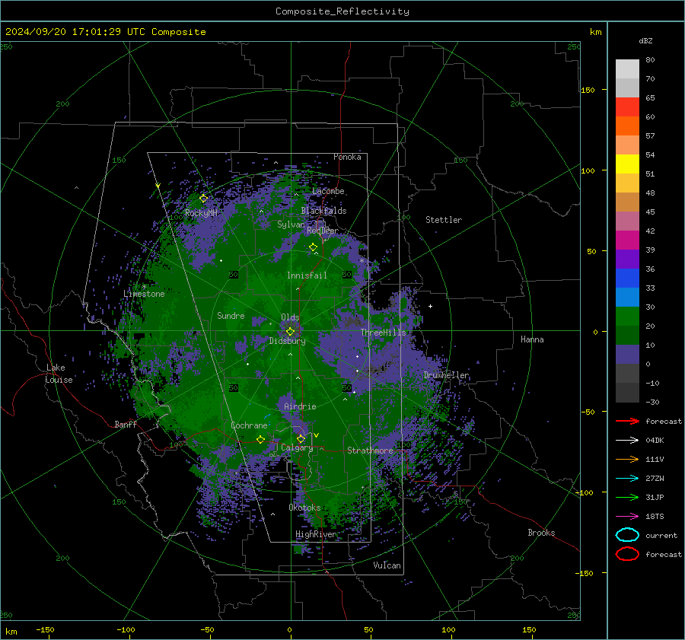
Task: Click the yellow diamond marker below RedDeer
Action: [x=313, y=247]
